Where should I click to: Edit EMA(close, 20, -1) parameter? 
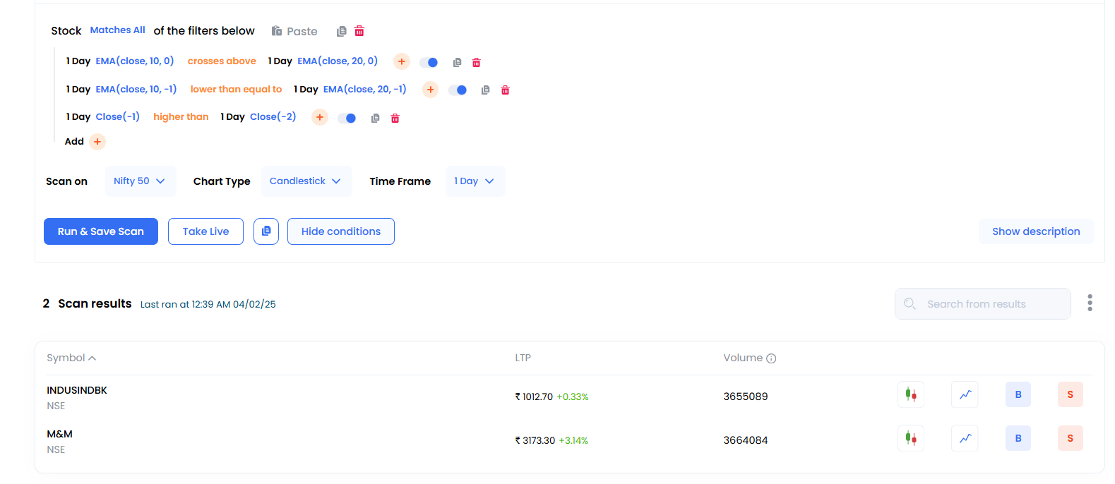click(365, 90)
